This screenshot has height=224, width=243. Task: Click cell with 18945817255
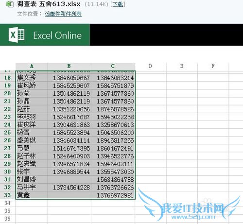pos(113,140)
